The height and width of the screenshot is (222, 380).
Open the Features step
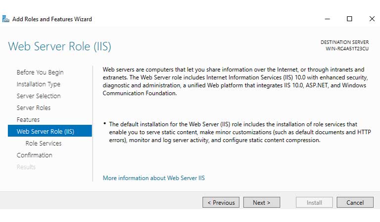pos(28,119)
